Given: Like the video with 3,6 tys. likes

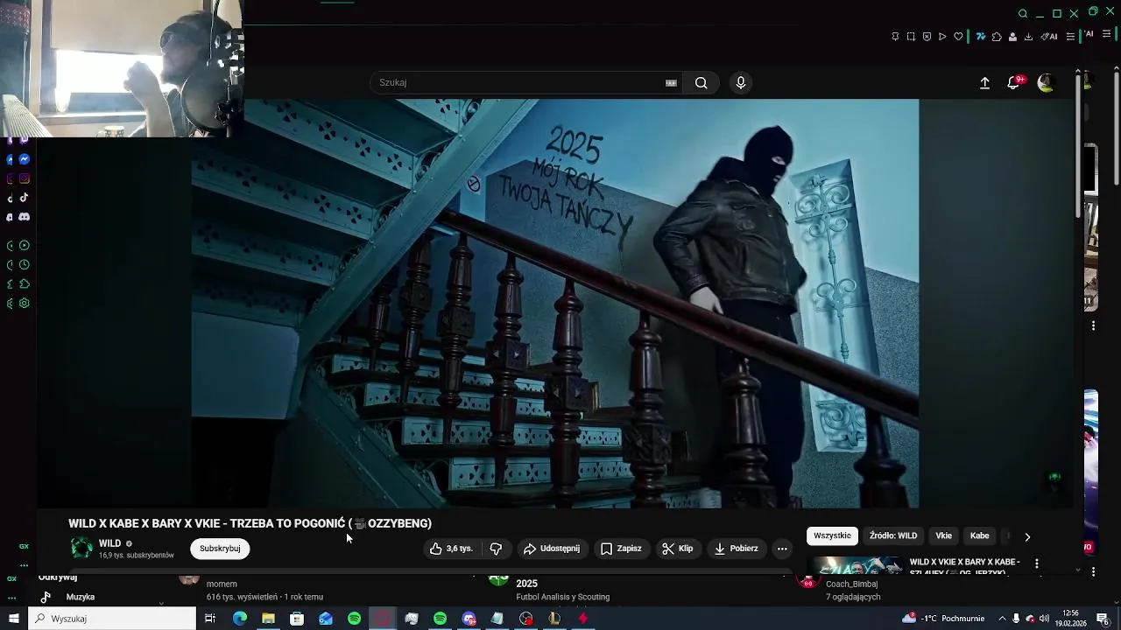Looking at the screenshot, I should [451, 549].
